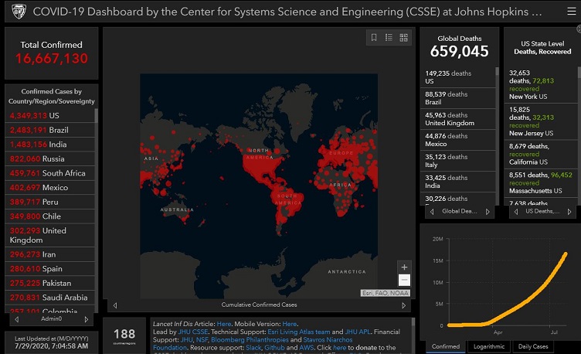Click the Global Deaths list scrollbar
Viewport: 581px width, 354px height.
(x=495, y=116)
